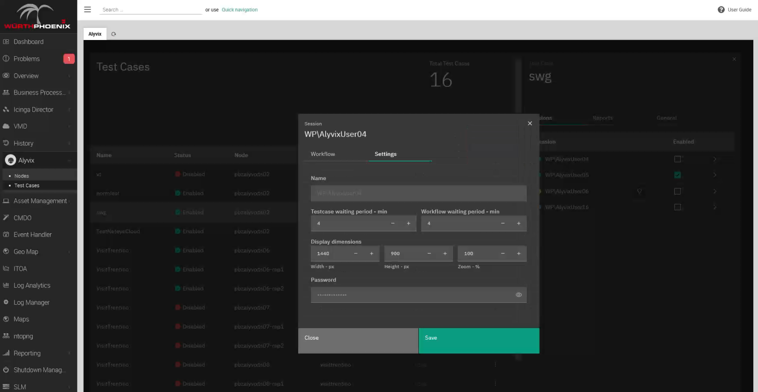
Task: Click the session Name input field
Action: point(419,193)
